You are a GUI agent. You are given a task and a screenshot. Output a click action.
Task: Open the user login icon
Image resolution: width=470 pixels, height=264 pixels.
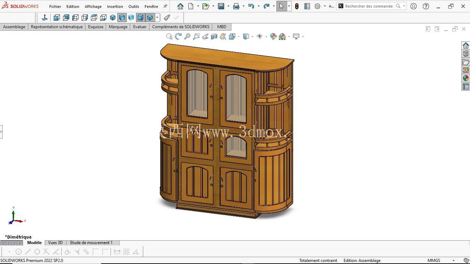[x=414, y=6]
